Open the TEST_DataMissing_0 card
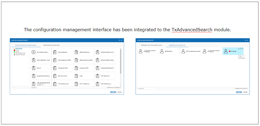The image size is (260, 126). click(62, 83)
